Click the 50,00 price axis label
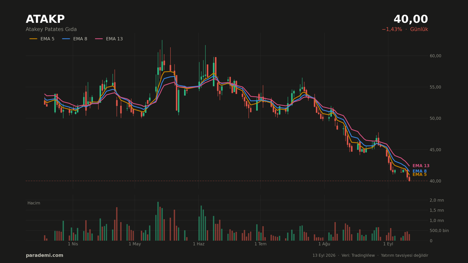This screenshot has width=468, height=263. point(435,118)
